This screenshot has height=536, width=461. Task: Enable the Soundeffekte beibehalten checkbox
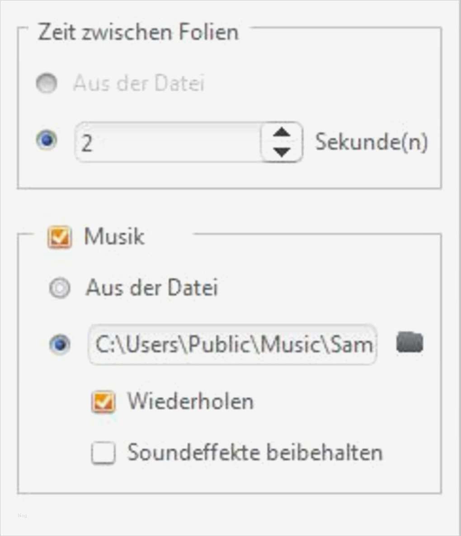point(103,453)
